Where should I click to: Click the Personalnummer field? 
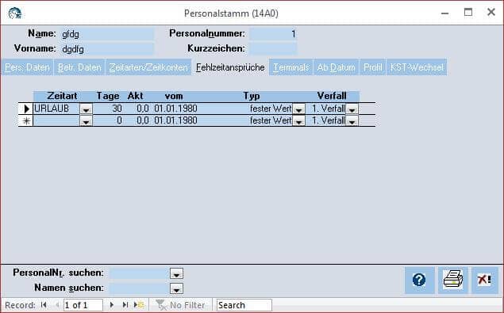pyautogui.click(x=273, y=34)
